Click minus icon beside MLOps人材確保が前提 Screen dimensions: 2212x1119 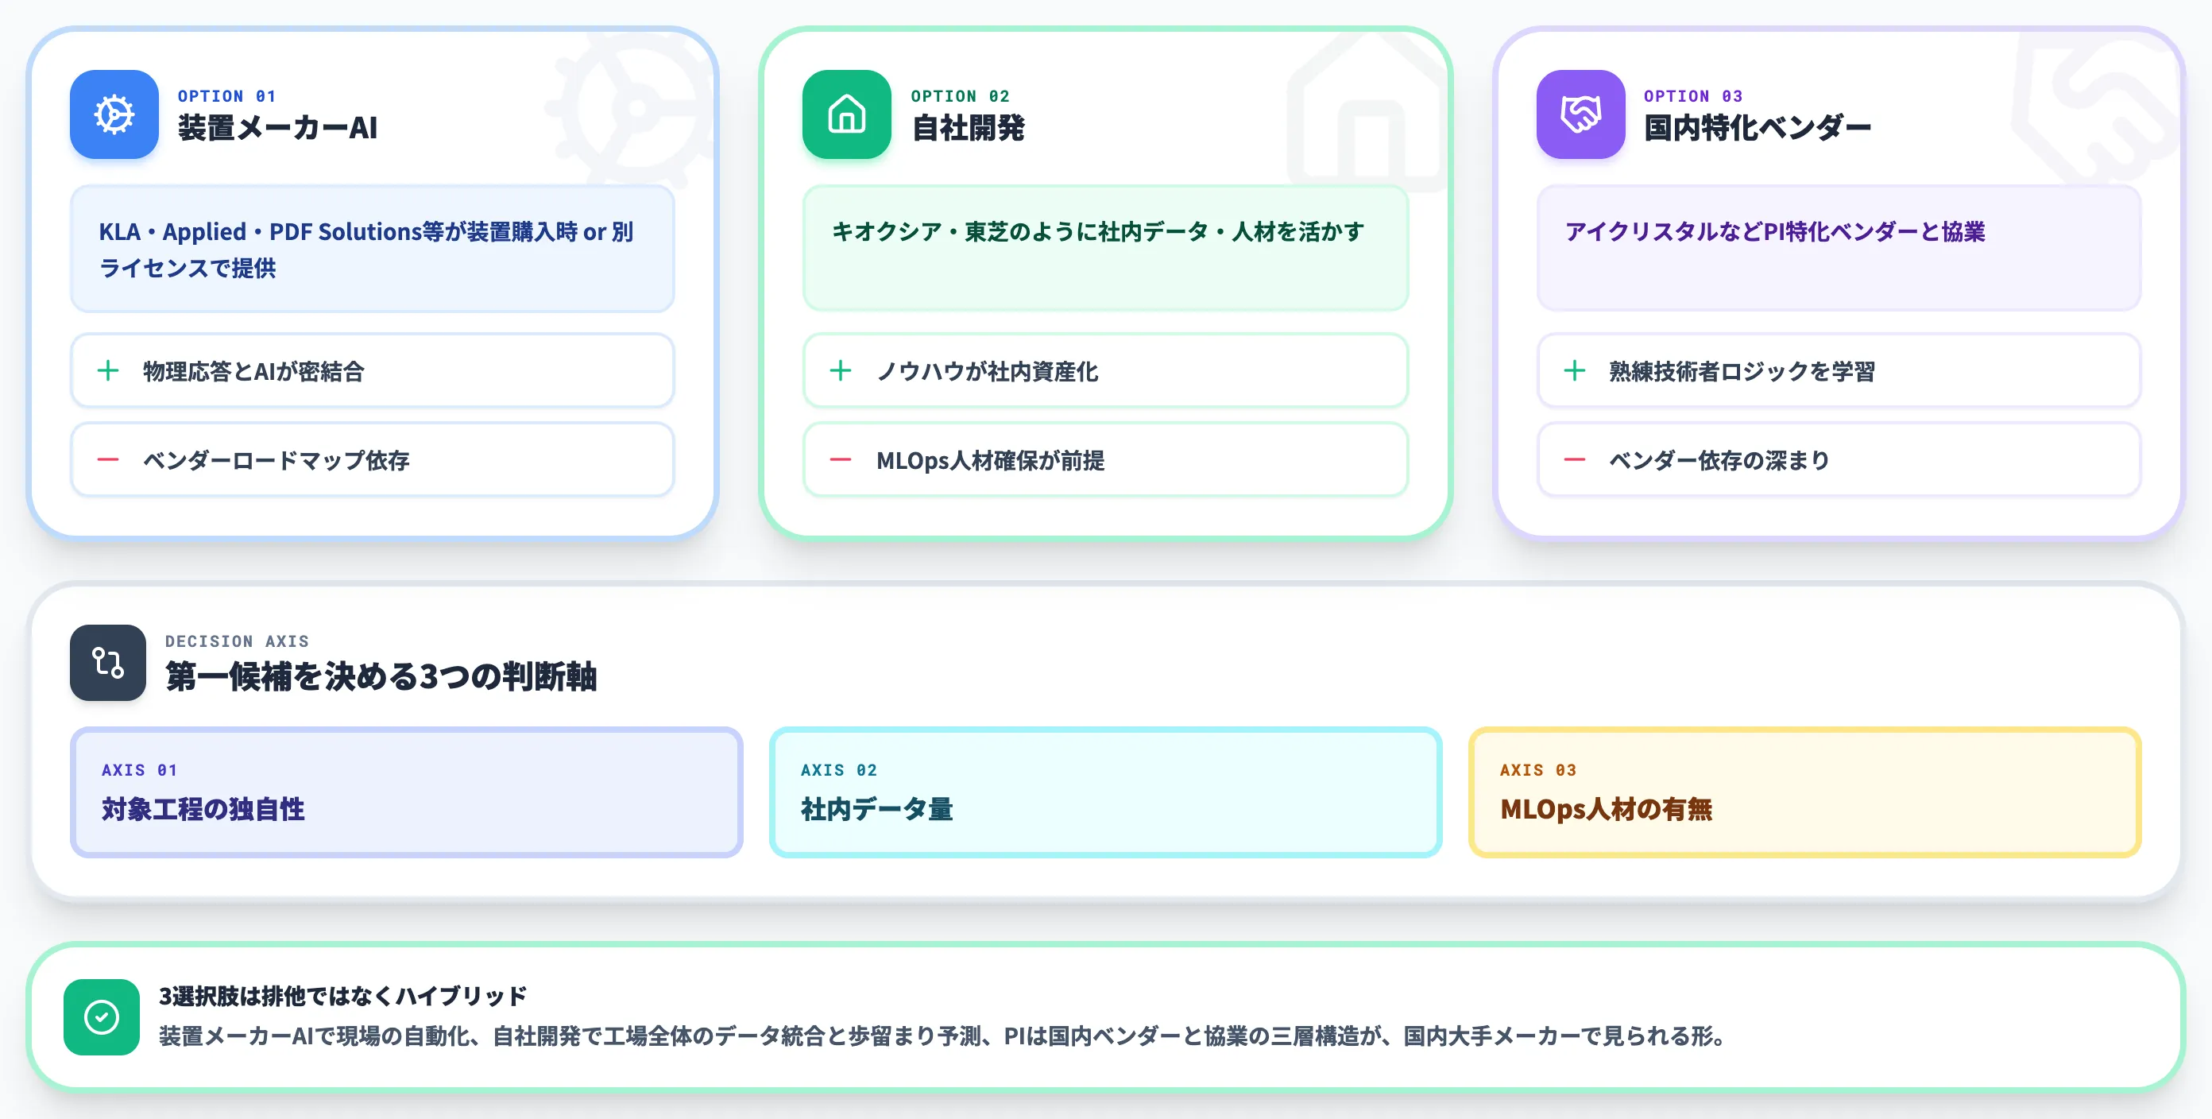tap(841, 460)
